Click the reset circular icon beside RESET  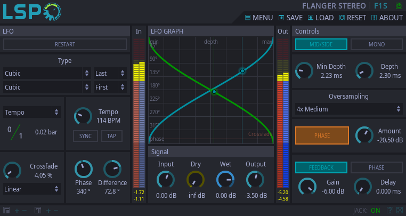tap(342, 18)
